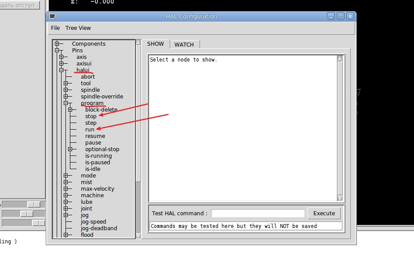
Task: Expand the spindle-override node
Action: pyautogui.click(x=66, y=96)
